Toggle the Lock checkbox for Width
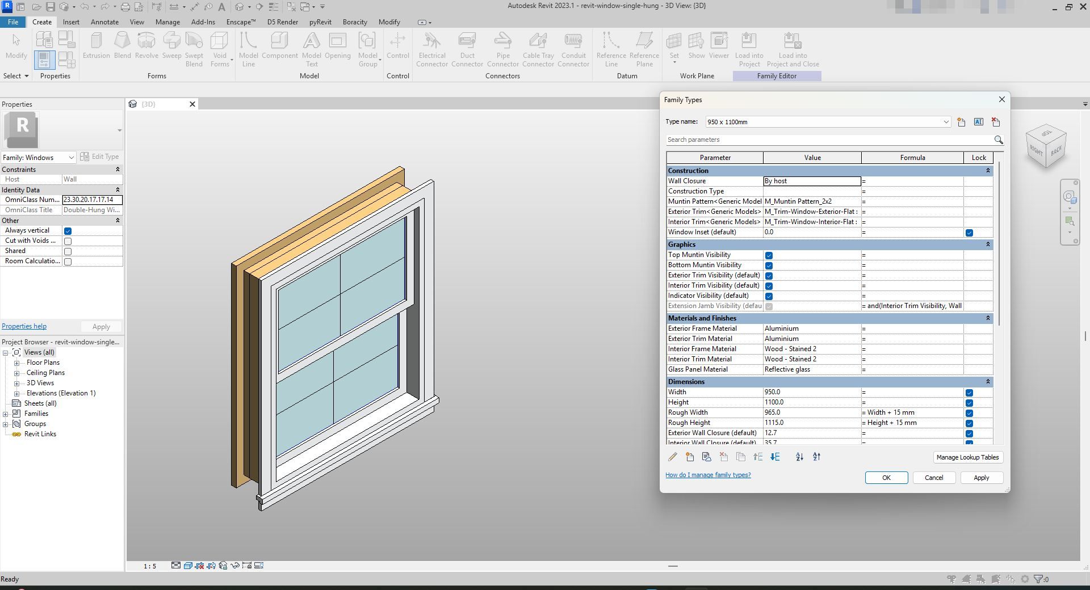 [969, 393]
